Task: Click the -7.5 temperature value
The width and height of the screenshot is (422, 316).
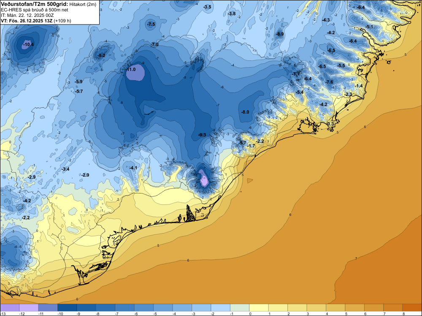Action: (x=151, y=24)
